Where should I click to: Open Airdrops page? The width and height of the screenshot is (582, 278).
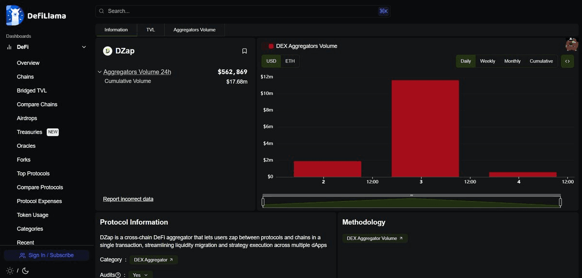point(27,118)
